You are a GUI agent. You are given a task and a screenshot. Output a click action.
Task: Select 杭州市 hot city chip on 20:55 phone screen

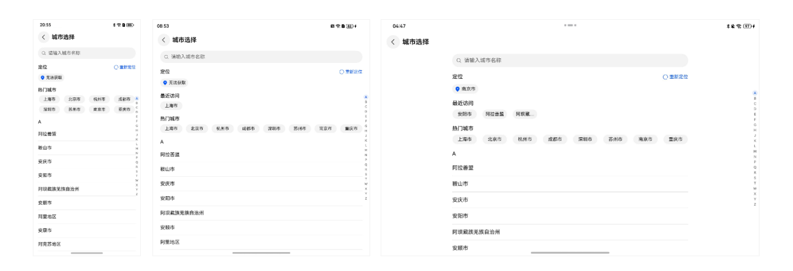(99, 99)
